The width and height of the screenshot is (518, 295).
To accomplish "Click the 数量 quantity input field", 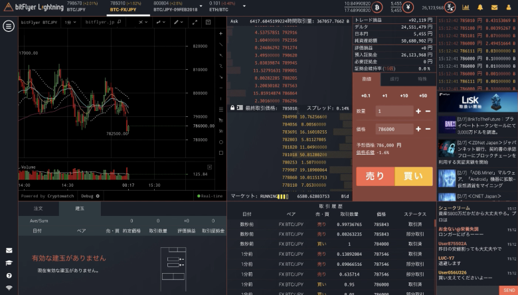I will (394, 112).
